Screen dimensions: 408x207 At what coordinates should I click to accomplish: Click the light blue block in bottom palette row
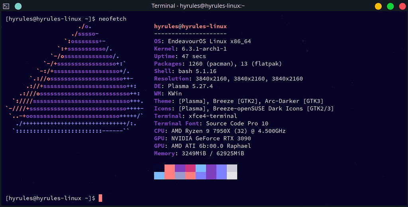click(x=159, y=176)
